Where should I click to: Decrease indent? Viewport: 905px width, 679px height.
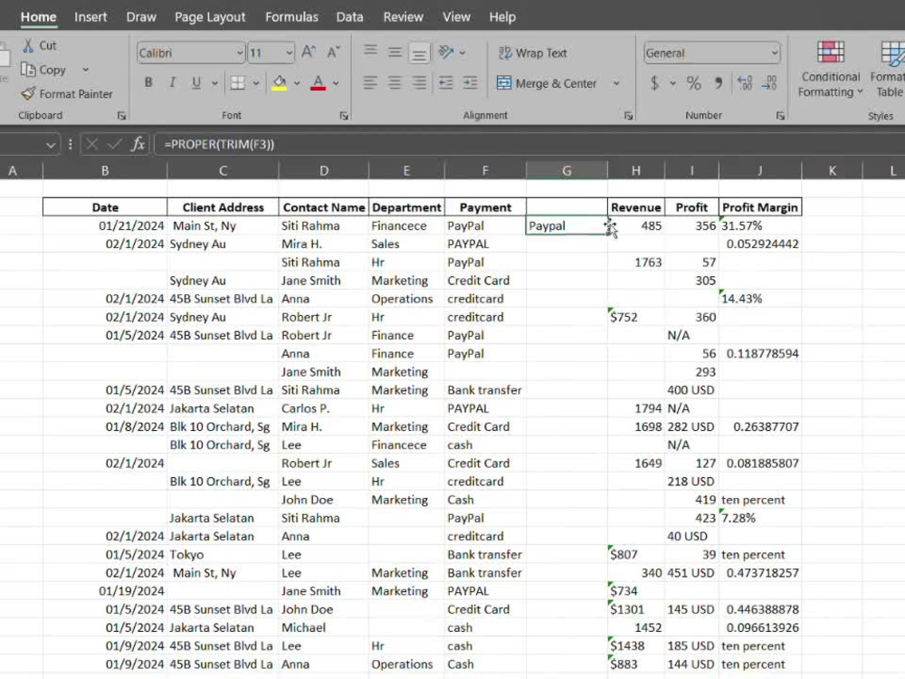click(x=445, y=83)
